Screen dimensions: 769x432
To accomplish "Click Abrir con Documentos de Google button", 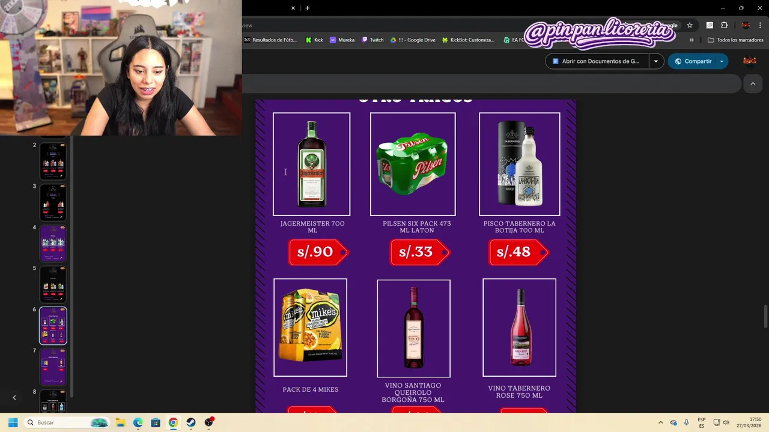I will (x=597, y=61).
